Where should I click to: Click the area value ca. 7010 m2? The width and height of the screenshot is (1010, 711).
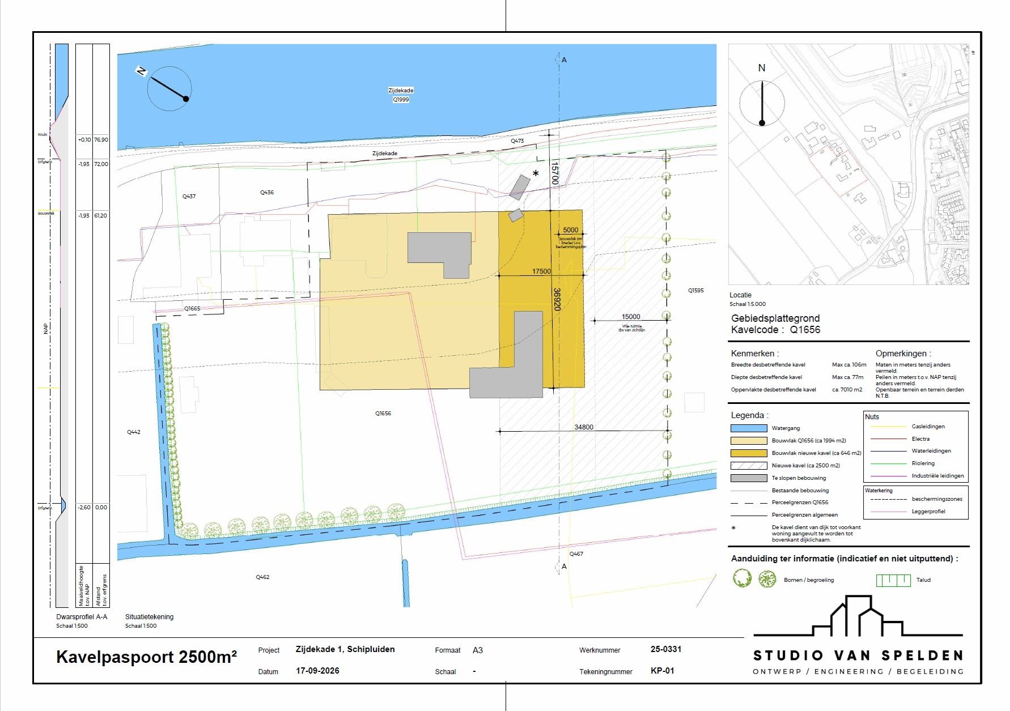[x=847, y=390]
